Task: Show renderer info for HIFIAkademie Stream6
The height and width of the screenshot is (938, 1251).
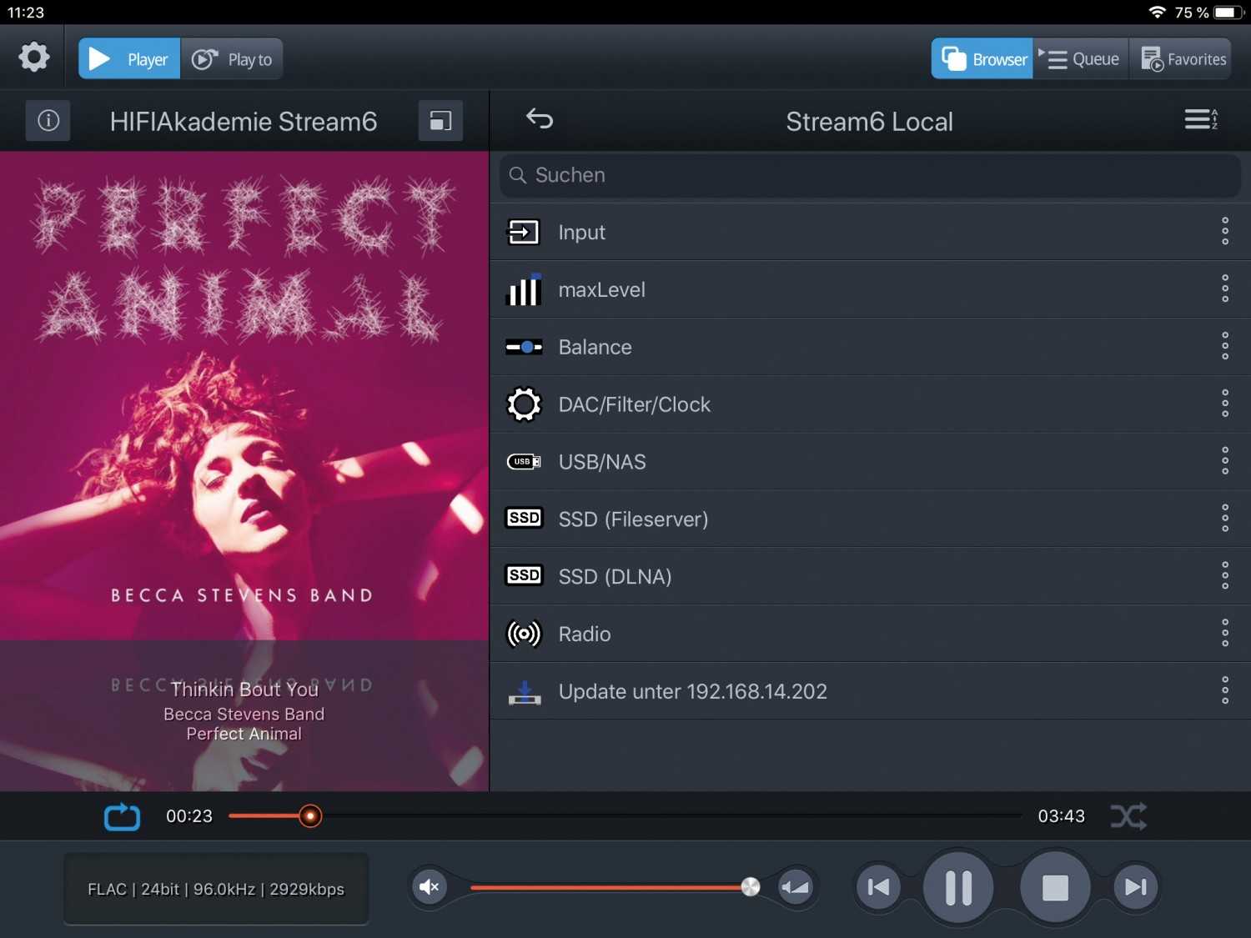Action: pyautogui.click(x=48, y=121)
